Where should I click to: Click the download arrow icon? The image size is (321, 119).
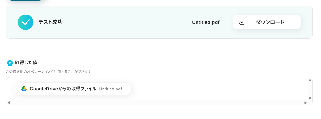click(x=242, y=22)
